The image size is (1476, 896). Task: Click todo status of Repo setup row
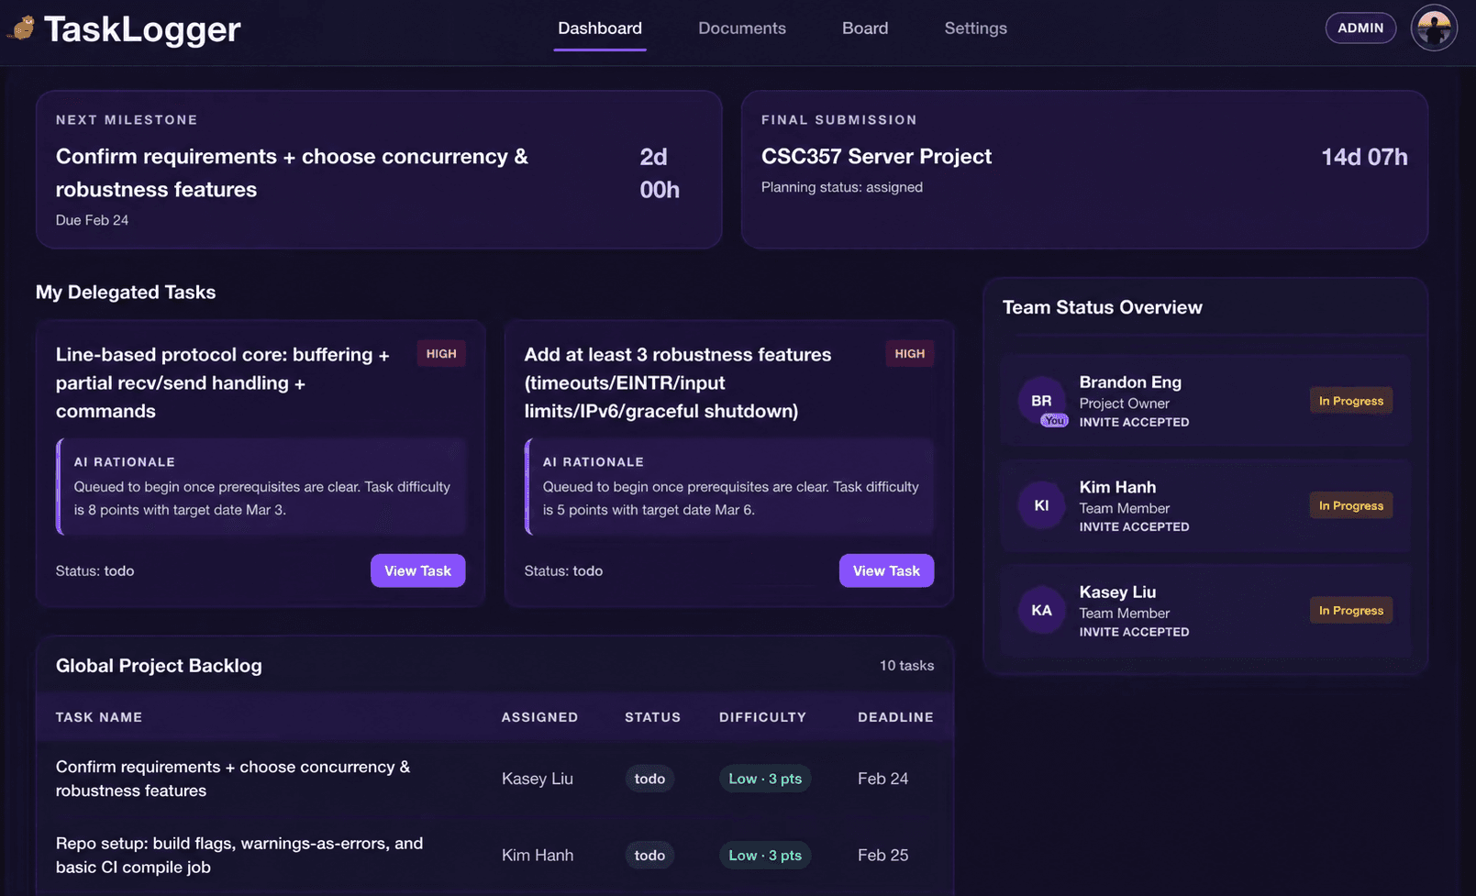click(649, 855)
